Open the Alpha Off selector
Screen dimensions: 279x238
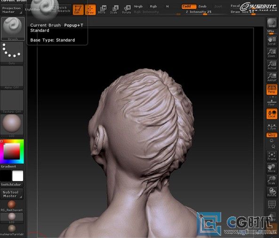coord(12,78)
